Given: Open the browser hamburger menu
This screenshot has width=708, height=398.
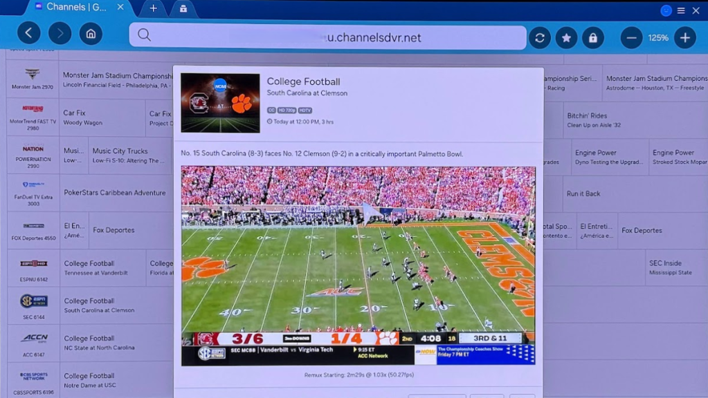Looking at the screenshot, I should [681, 10].
